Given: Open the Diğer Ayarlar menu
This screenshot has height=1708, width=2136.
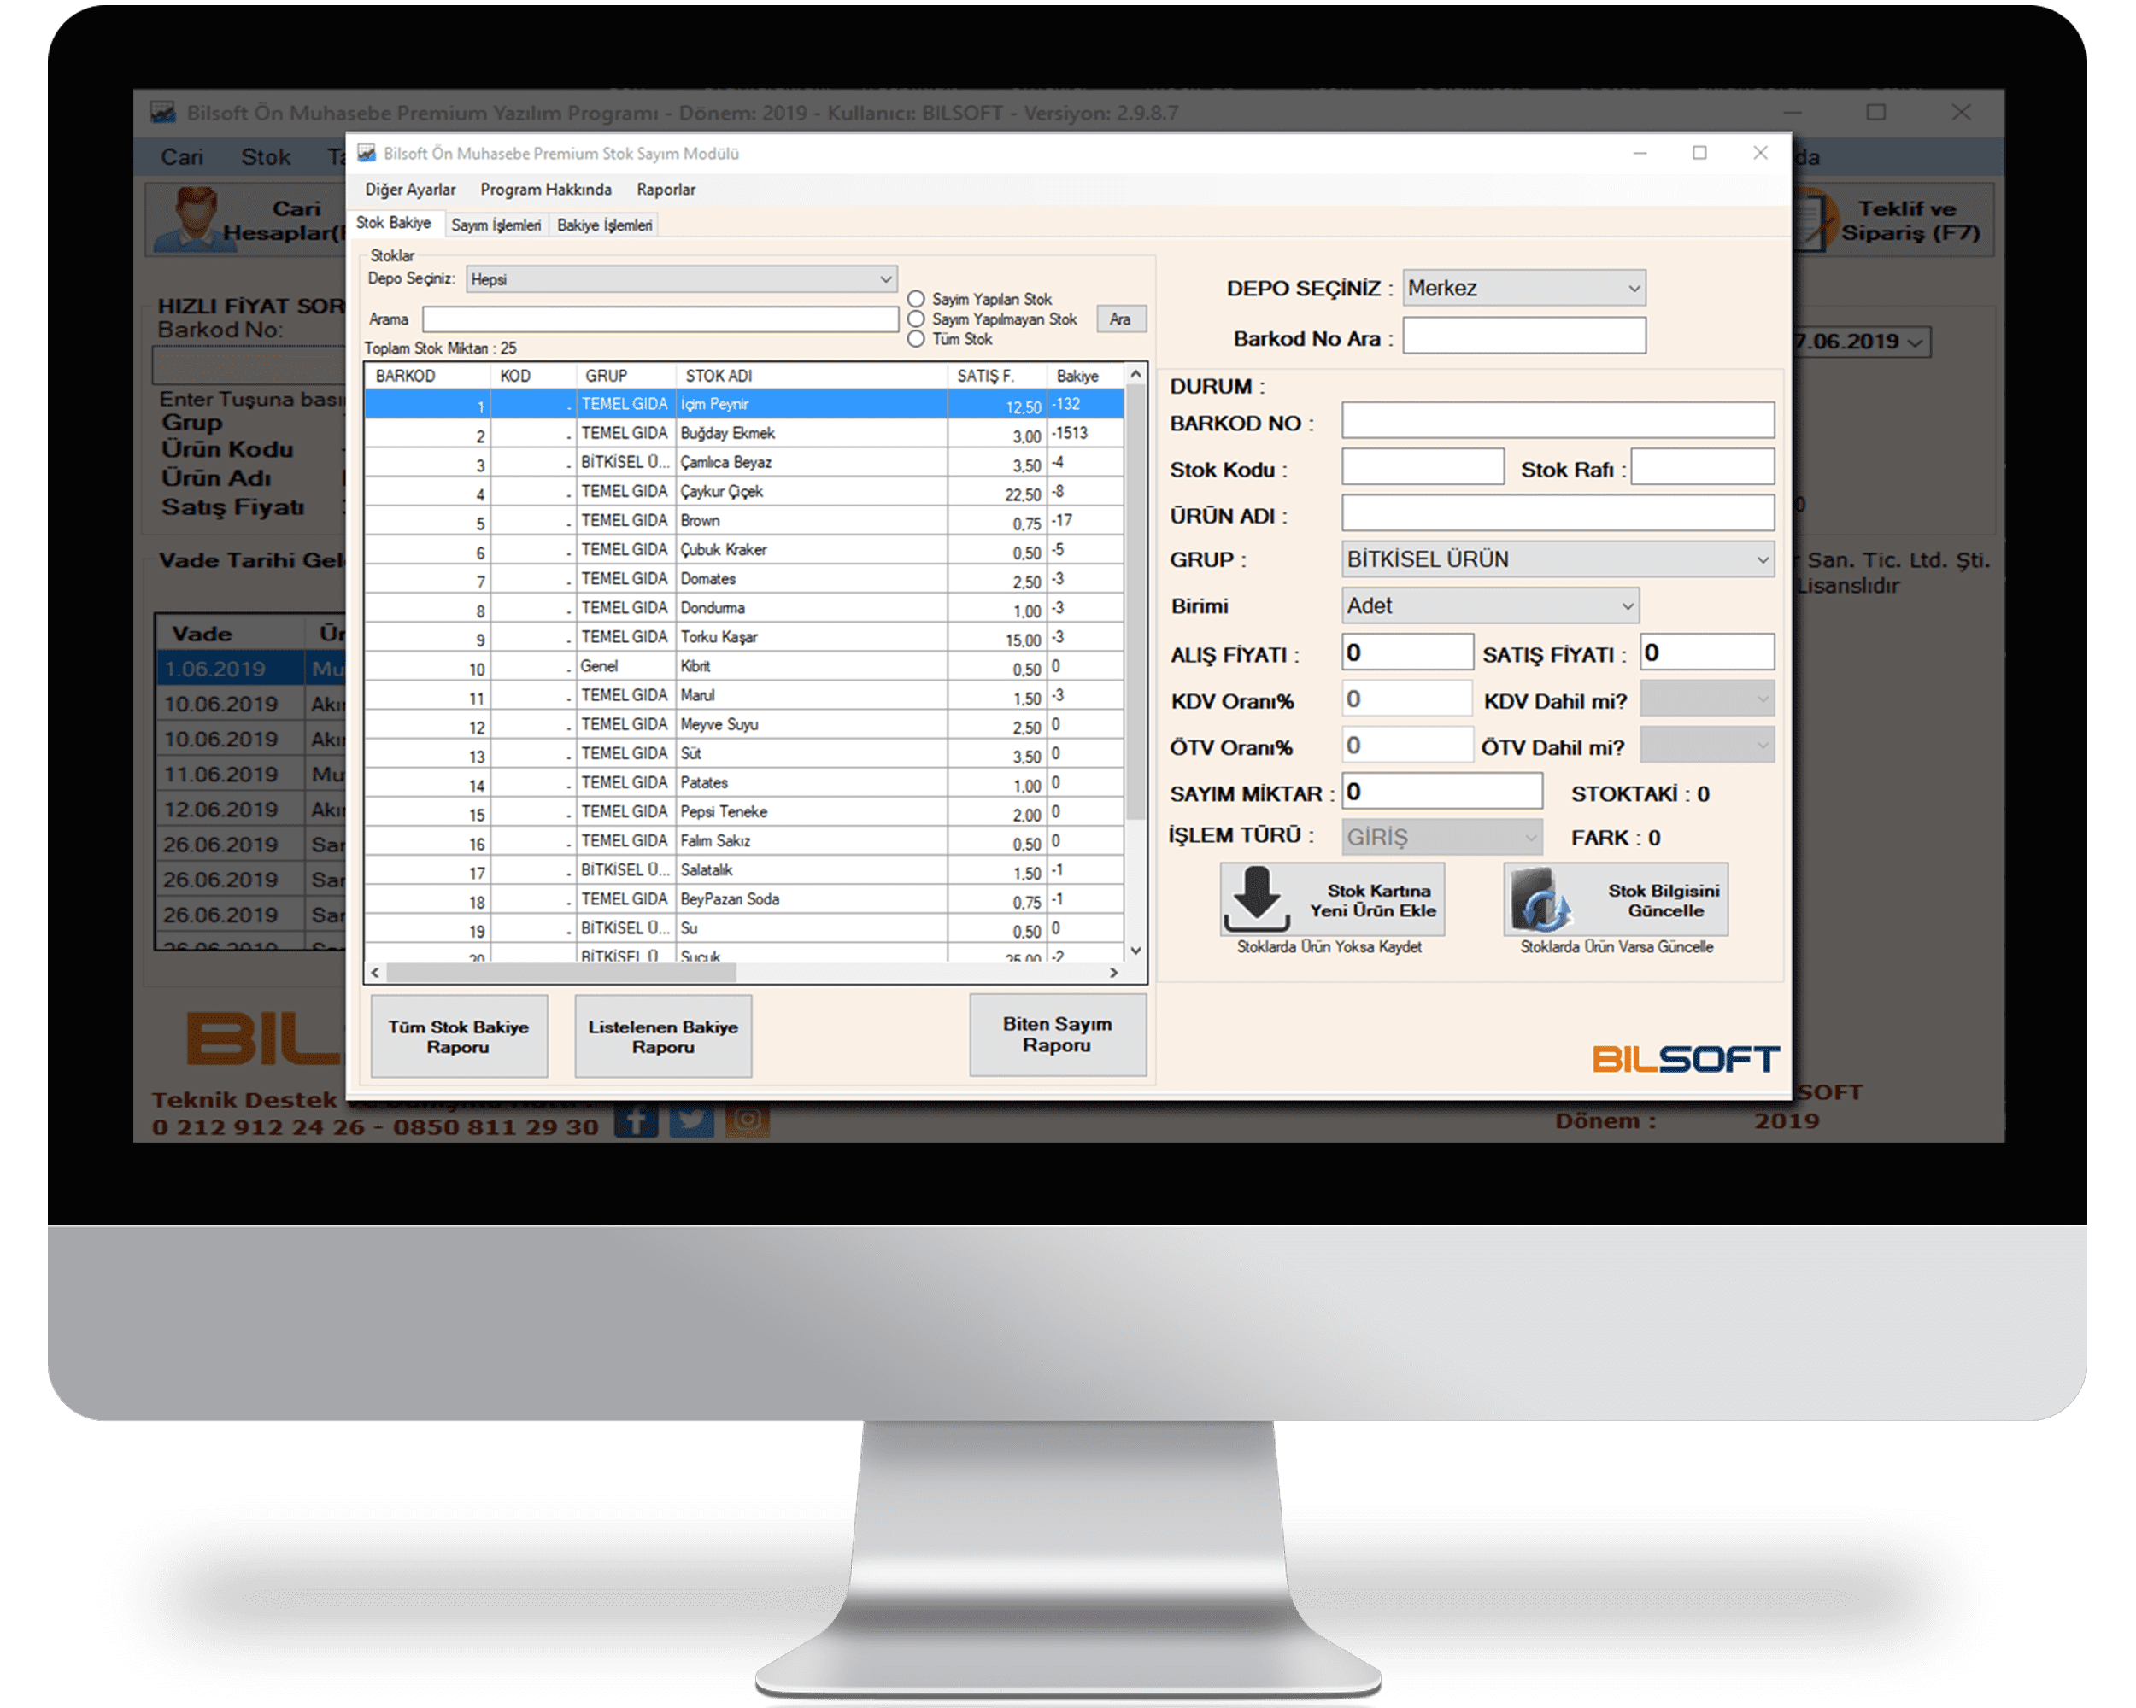Looking at the screenshot, I should pyautogui.click(x=410, y=189).
